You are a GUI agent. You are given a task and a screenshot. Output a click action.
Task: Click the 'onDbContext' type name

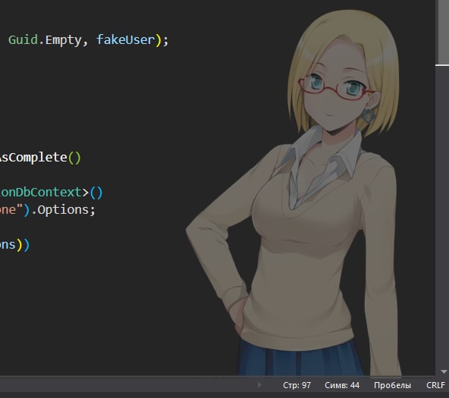click(41, 193)
